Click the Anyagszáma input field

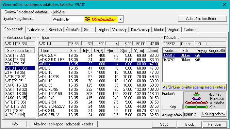pos(191,114)
